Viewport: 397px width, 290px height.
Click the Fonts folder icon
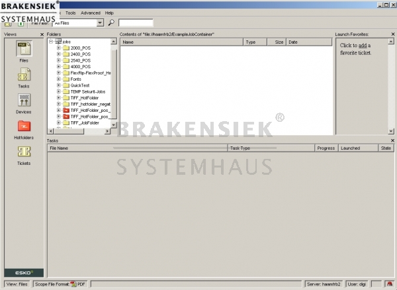pos(66,79)
